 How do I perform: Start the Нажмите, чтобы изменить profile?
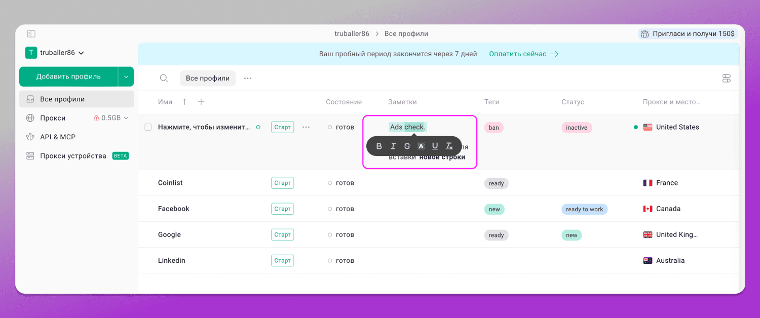click(282, 127)
